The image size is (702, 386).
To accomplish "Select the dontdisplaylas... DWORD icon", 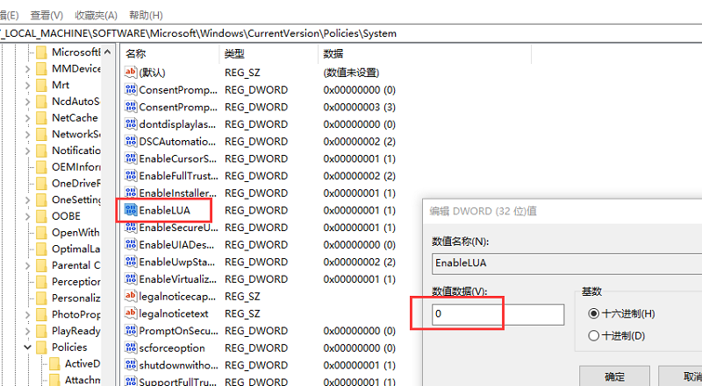I will coord(131,123).
